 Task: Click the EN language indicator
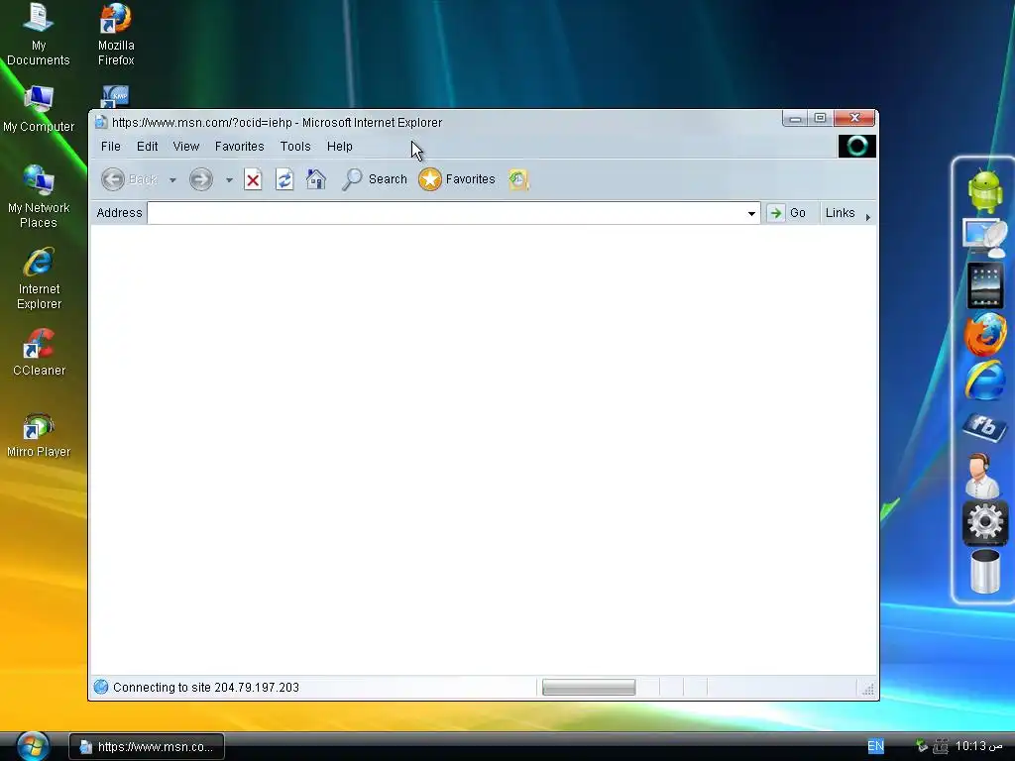click(875, 746)
